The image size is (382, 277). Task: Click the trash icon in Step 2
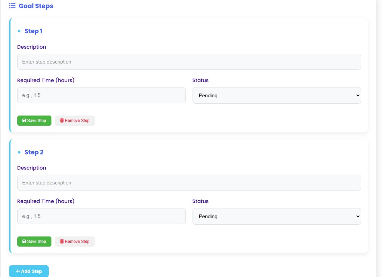pos(62,242)
